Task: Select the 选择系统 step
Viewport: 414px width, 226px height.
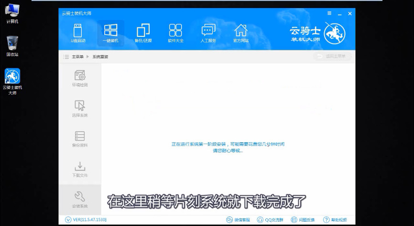Action: point(80,109)
